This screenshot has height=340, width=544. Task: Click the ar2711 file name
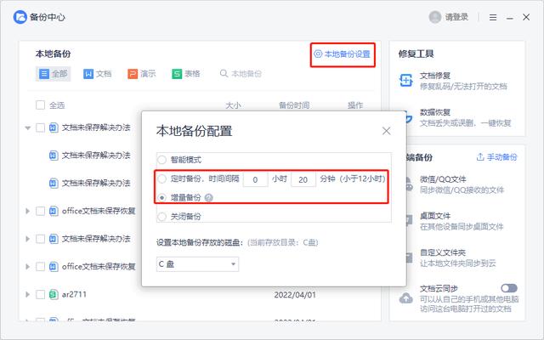(x=74, y=295)
